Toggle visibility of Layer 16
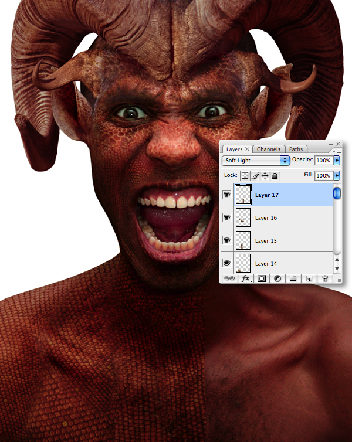This screenshot has height=442, width=352. click(227, 217)
